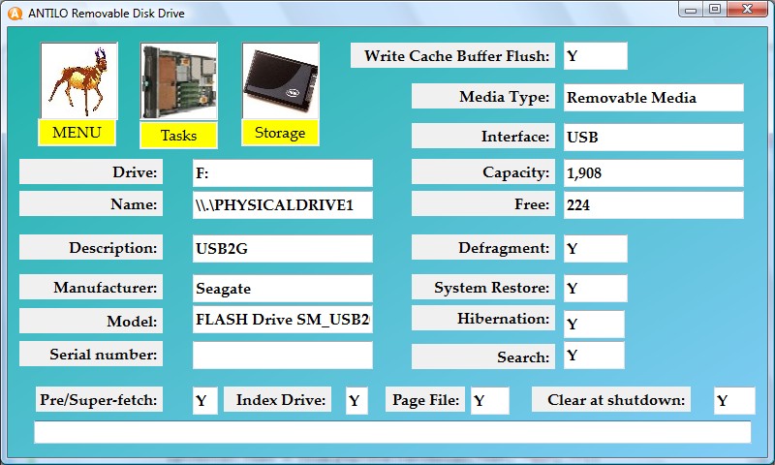Toggle the Clear at shutdown value
The image size is (775, 465).
[x=733, y=400]
